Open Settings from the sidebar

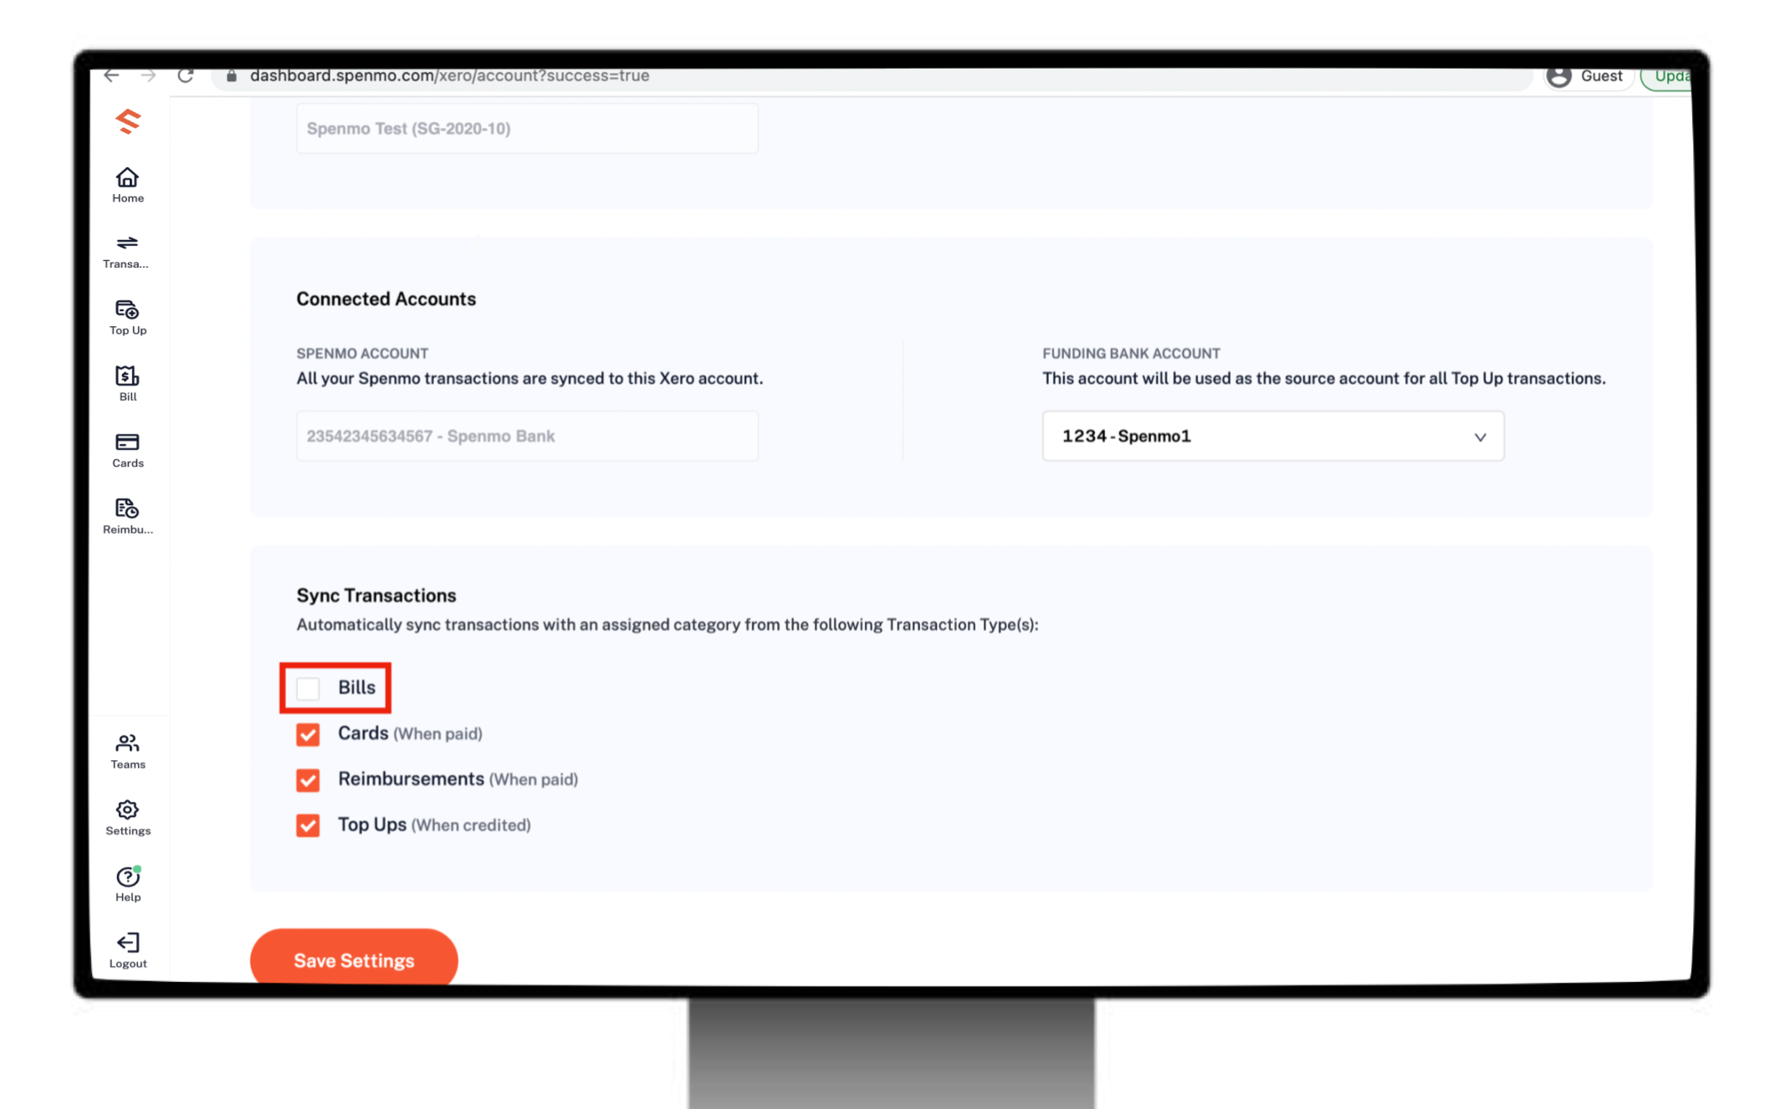(x=128, y=817)
